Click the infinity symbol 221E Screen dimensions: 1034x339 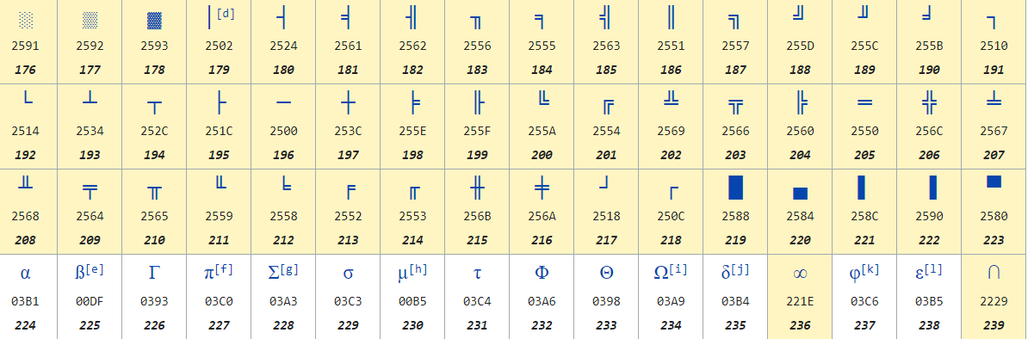[x=800, y=274]
